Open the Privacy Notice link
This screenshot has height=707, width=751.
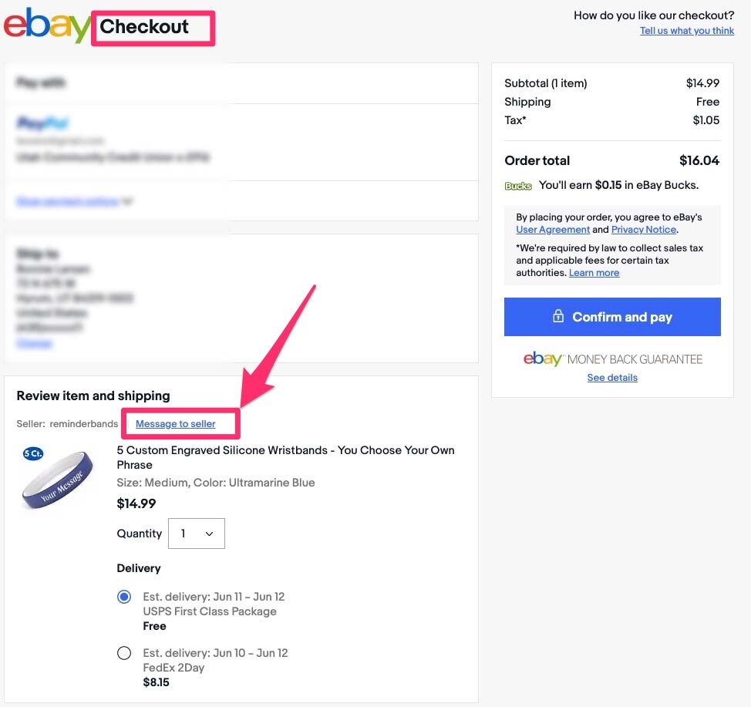click(x=644, y=230)
